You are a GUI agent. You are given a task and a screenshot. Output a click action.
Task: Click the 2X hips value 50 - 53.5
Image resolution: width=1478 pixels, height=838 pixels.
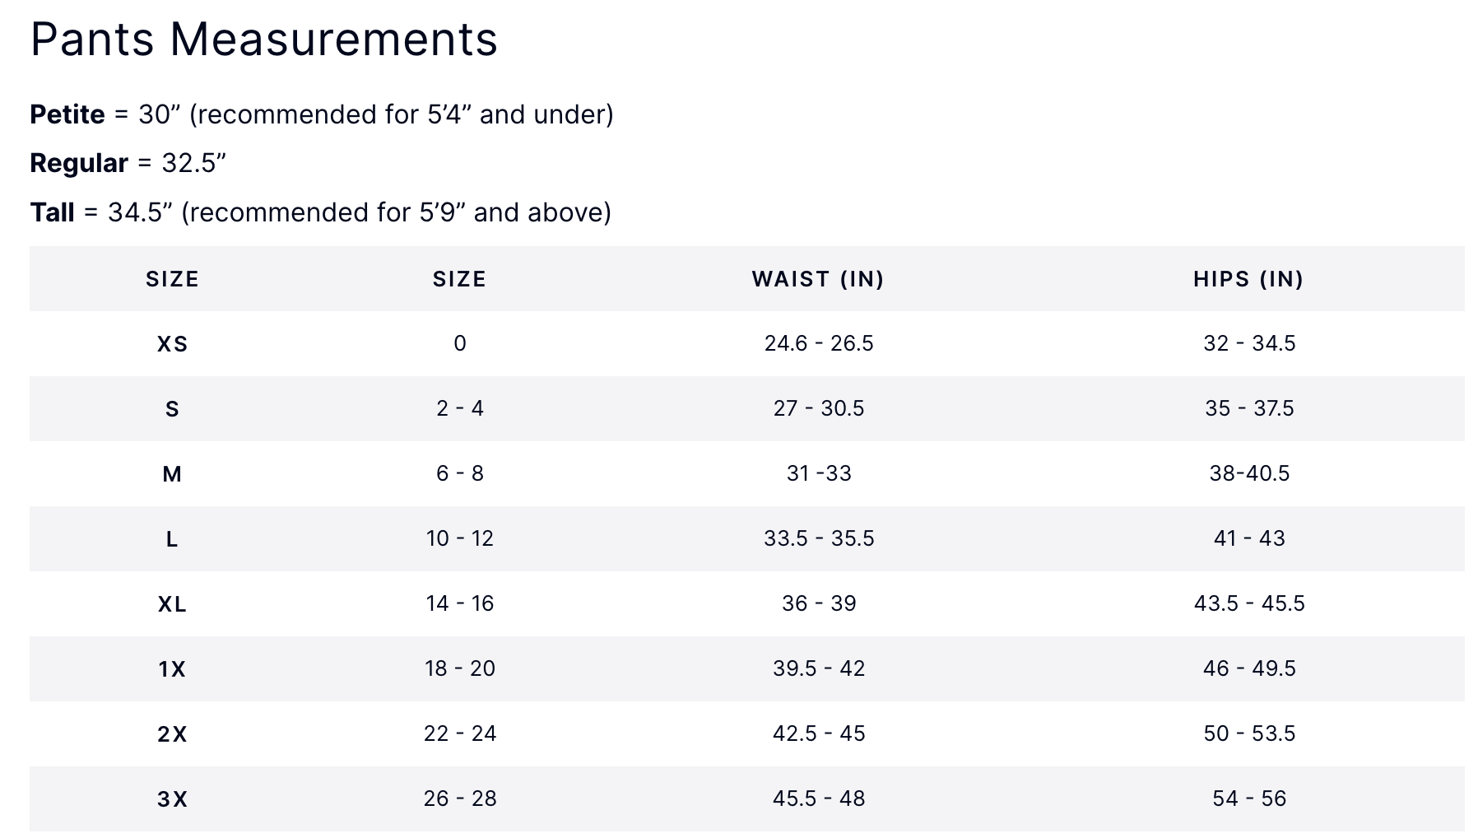[x=1249, y=733]
